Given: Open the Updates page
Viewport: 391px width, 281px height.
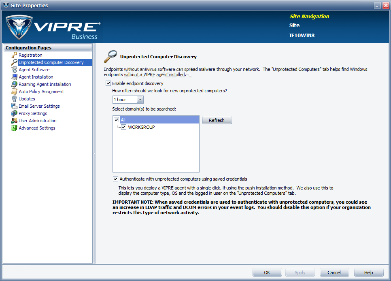Looking at the screenshot, I should 27,99.
